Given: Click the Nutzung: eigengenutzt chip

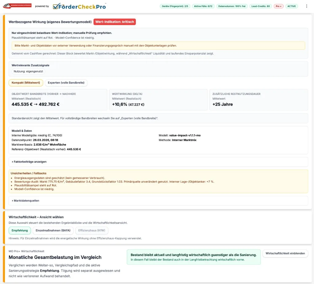Looking at the screenshot, I should click(x=29, y=71).
